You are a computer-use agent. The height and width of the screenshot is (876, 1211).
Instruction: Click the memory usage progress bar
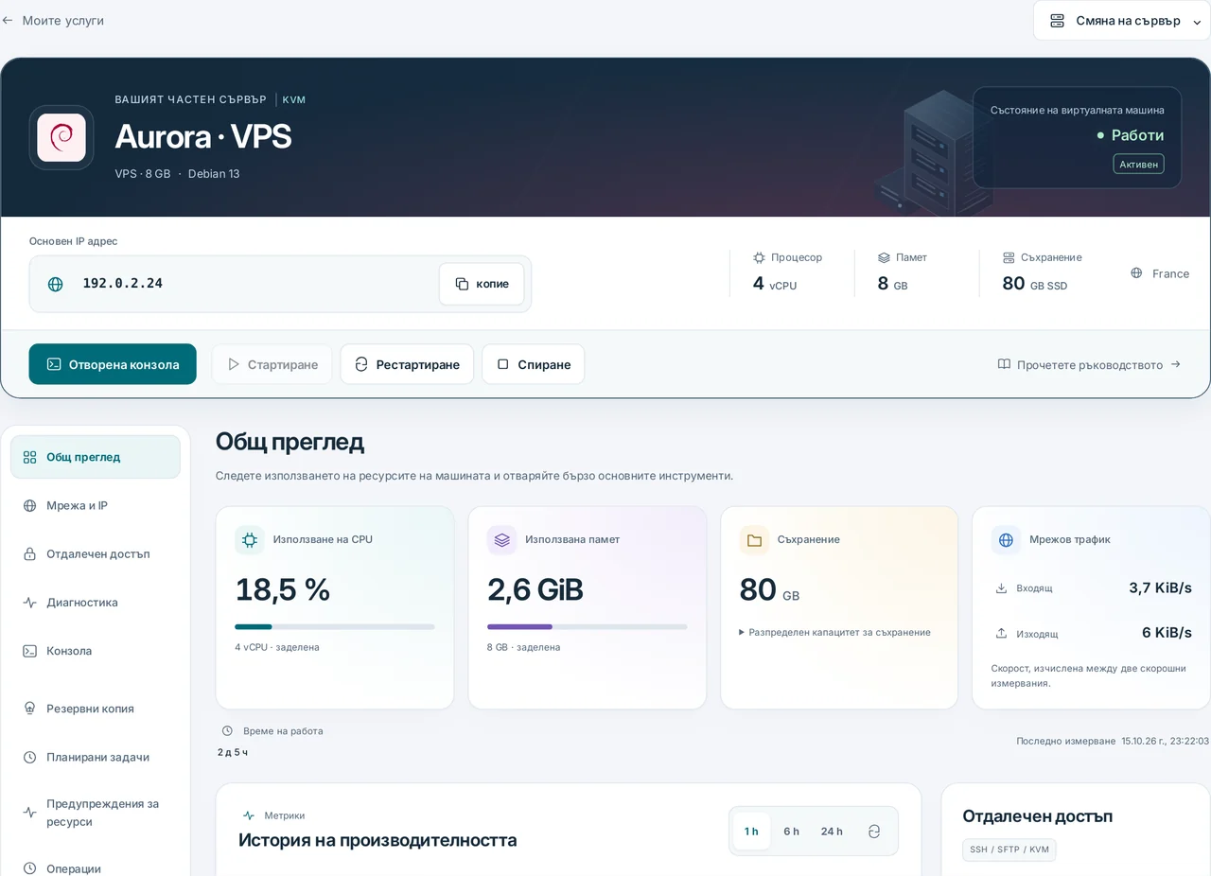[587, 626]
